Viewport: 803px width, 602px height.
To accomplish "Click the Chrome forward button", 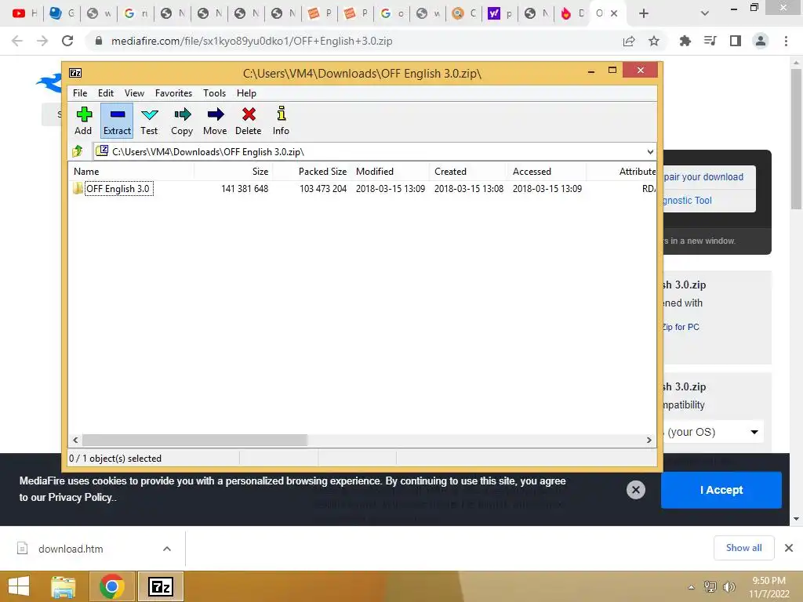I will (42, 41).
